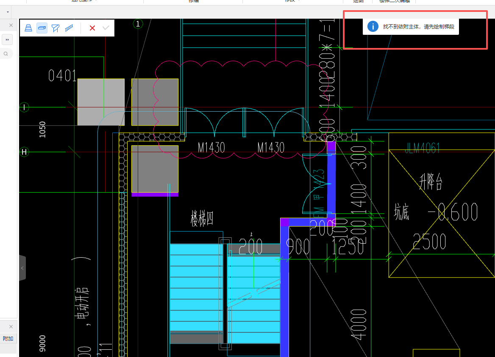
Task: Click the JLM4061 door label
Action: click(423, 148)
